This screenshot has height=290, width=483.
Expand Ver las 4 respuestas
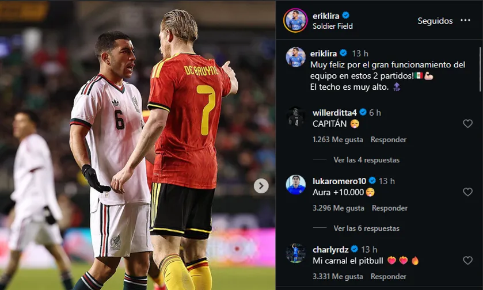366,160
